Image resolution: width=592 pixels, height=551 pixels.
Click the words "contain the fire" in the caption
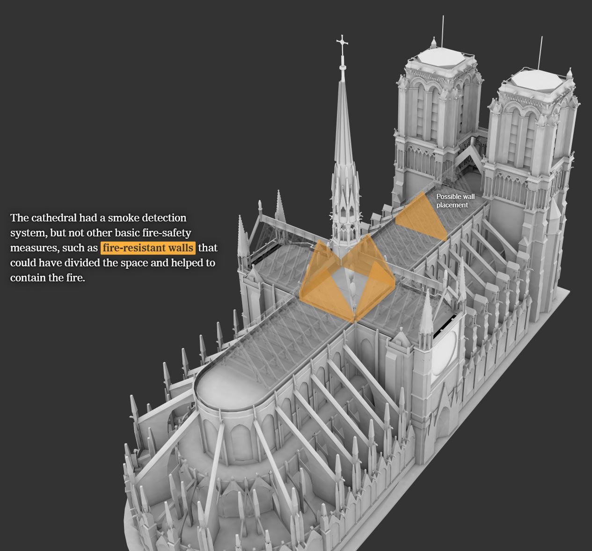(x=47, y=278)
